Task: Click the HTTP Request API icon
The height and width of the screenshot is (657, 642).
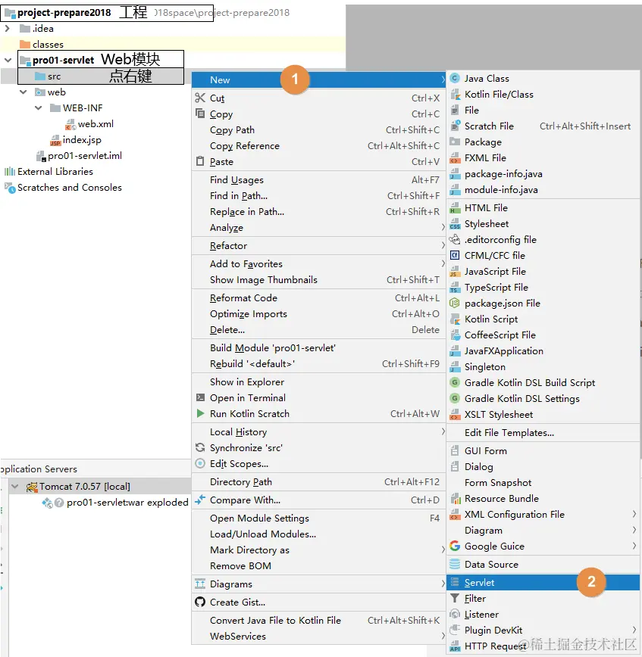Action: [x=455, y=646]
